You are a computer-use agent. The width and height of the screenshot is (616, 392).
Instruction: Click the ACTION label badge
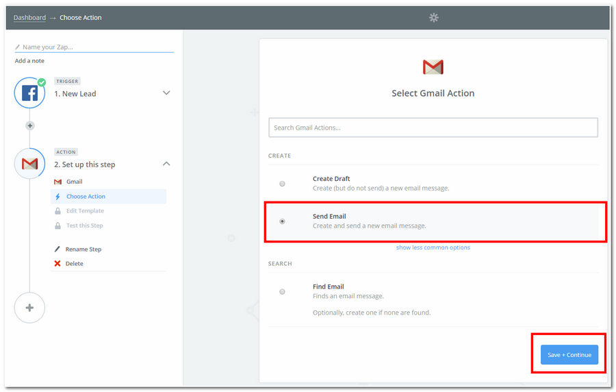pyautogui.click(x=66, y=152)
